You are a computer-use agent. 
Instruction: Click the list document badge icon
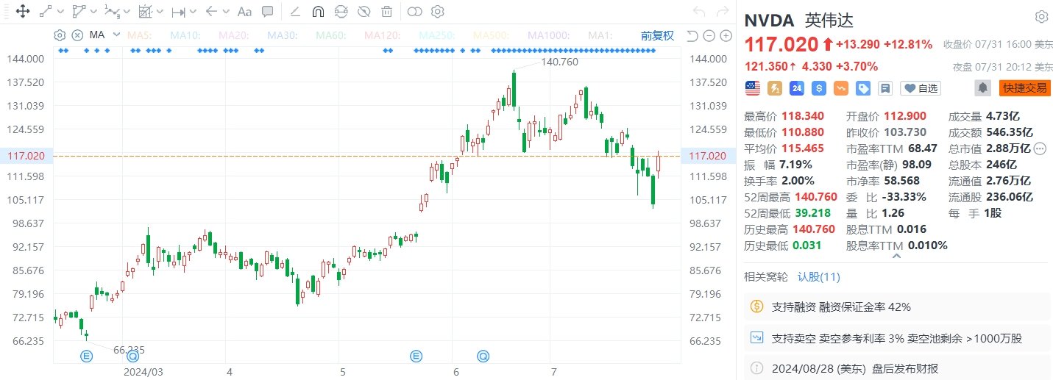pyautogui.click(x=885, y=88)
